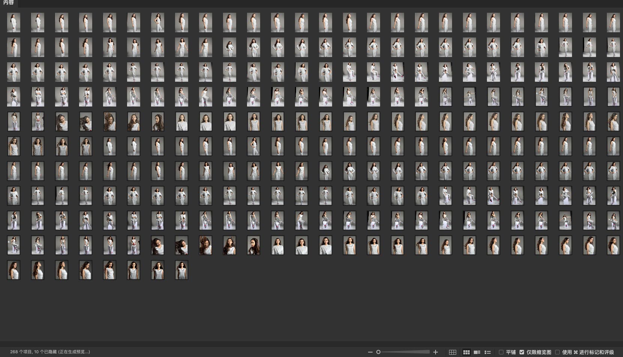Click the plus icon to enlarge thumbnails
Screen dimensions: 623x357
pyautogui.click(x=436, y=352)
